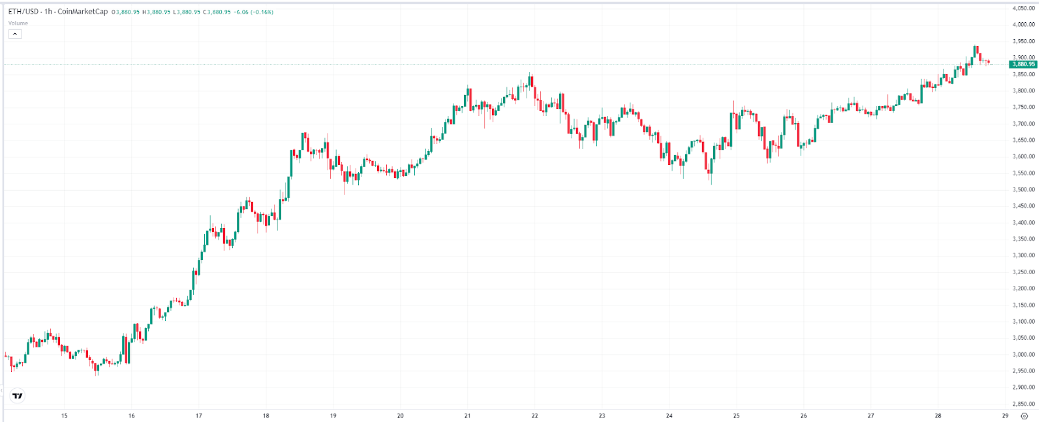The width and height of the screenshot is (1044, 422).
Task: Click the TradingView logo icon
Action: point(18,395)
